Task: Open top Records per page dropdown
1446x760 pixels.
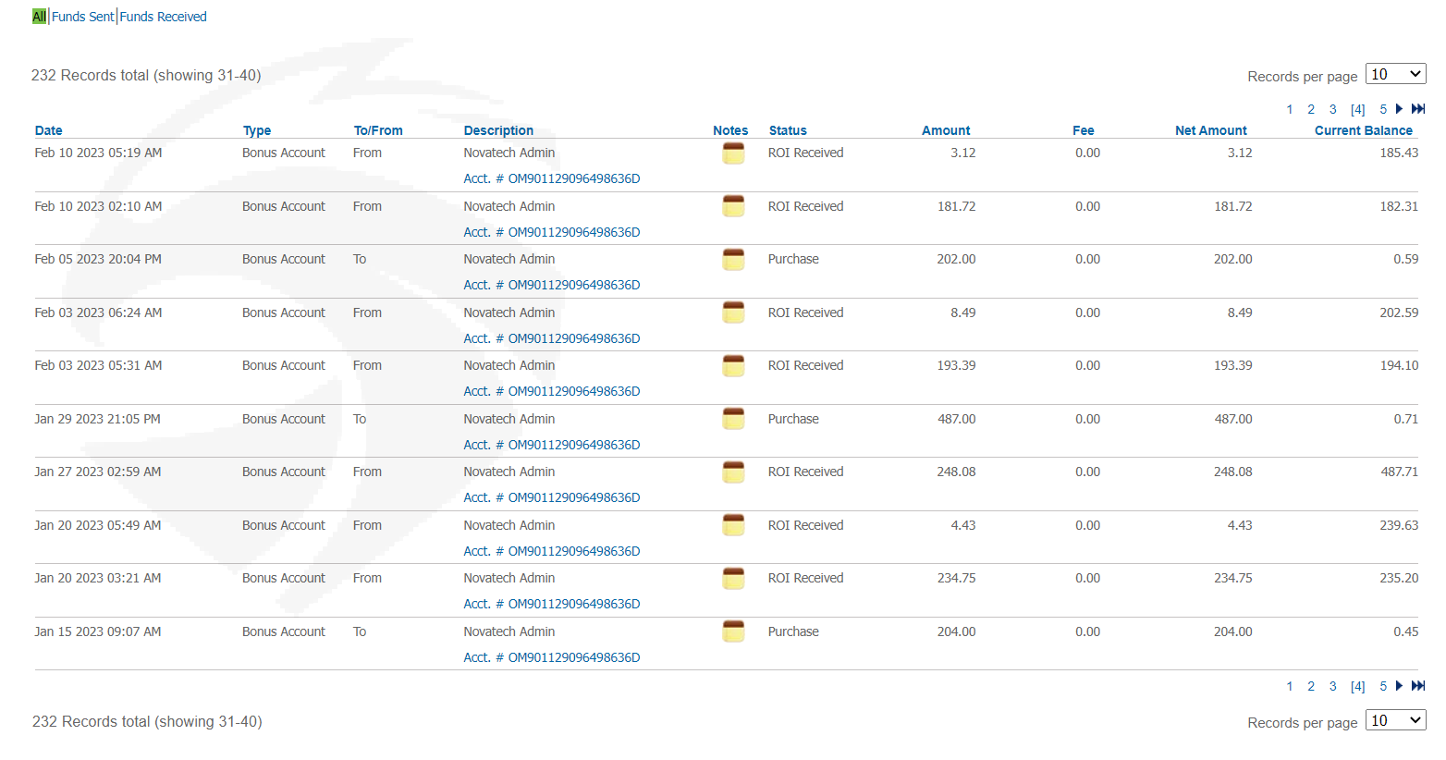Action: (1395, 74)
